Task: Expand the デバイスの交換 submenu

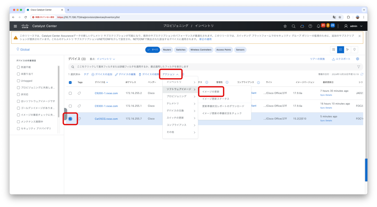Action: [x=180, y=111]
